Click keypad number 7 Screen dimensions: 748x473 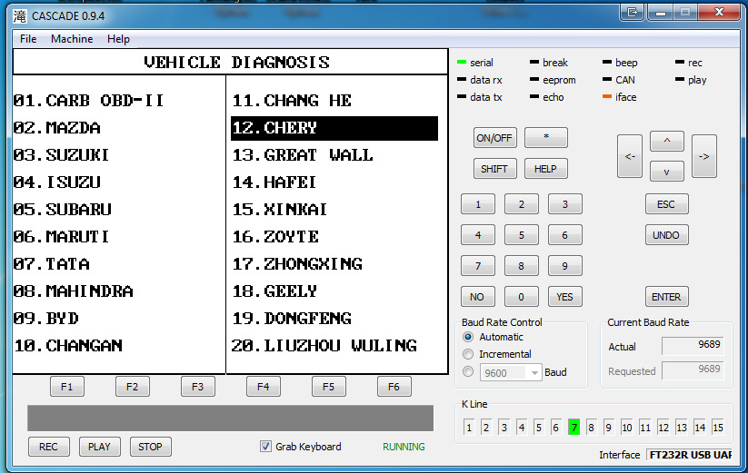pyautogui.click(x=478, y=266)
